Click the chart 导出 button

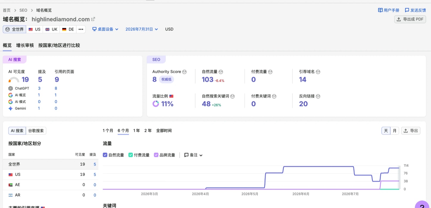411,131
